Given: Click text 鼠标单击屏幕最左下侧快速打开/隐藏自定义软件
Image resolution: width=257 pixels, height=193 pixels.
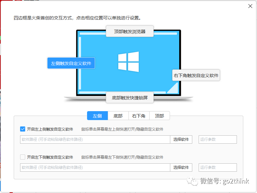Looking at the screenshot, I should coord(122,157).
